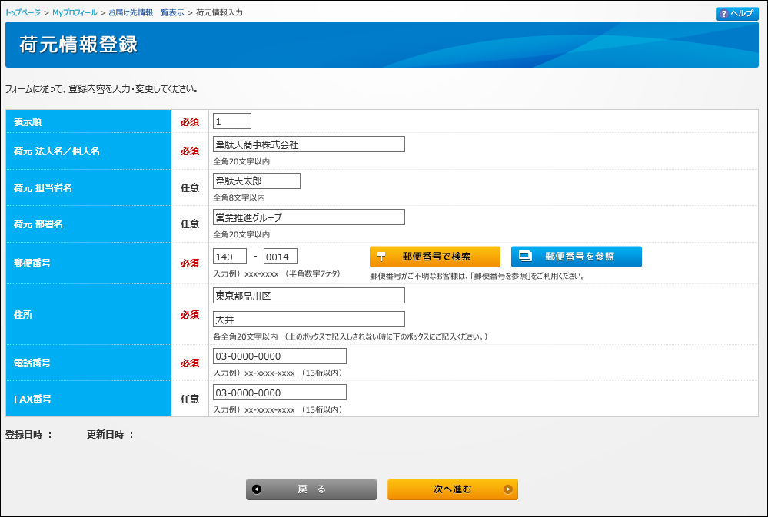Click the address field containing 東京都品川区
The width and height of the screenshot is (768, 517).
point(308,296)
